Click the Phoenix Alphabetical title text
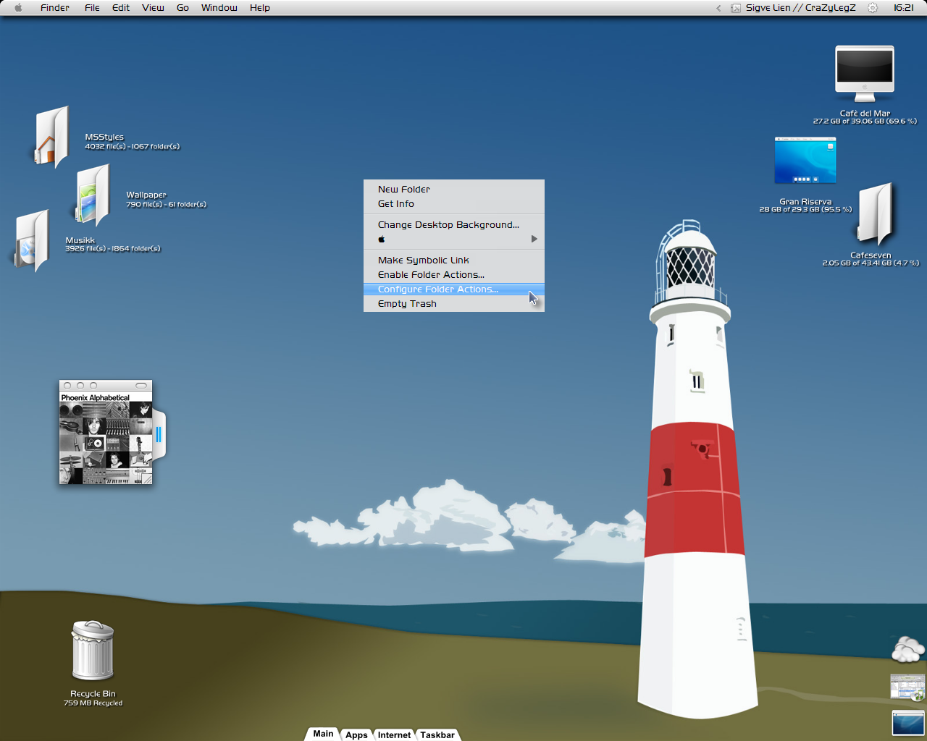Screen dimensions: 927x741 (96, 398)
